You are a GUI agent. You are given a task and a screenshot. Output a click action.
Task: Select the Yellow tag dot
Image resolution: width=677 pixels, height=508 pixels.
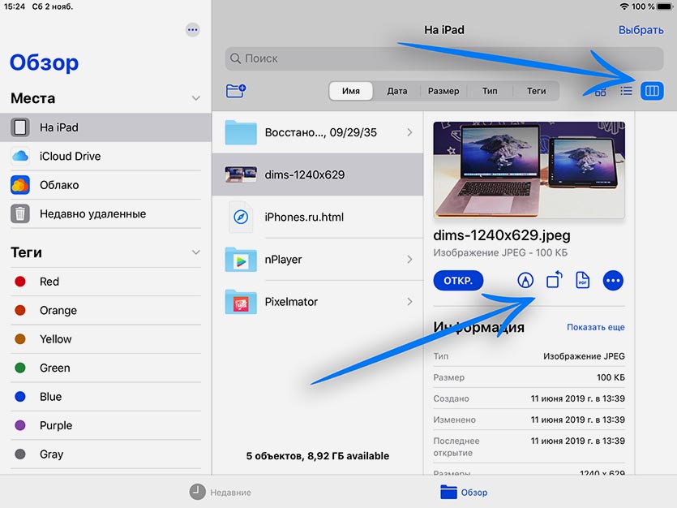[x=19, y=339]
